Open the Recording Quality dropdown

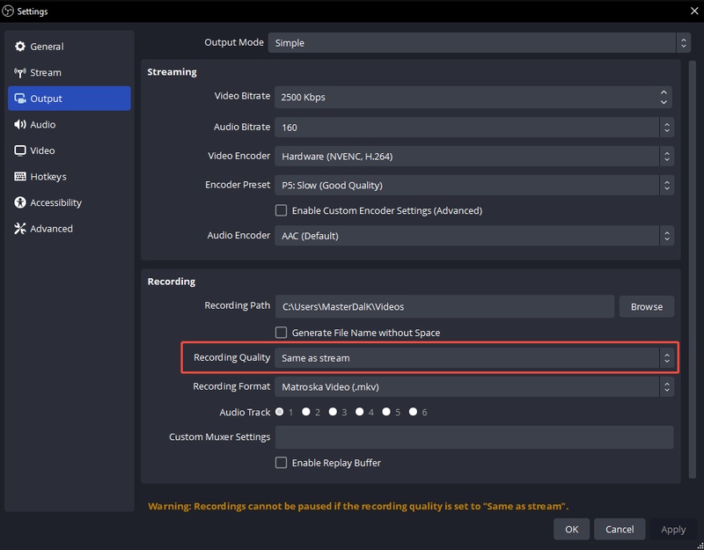pyautogui.click(x=474, y=358)
